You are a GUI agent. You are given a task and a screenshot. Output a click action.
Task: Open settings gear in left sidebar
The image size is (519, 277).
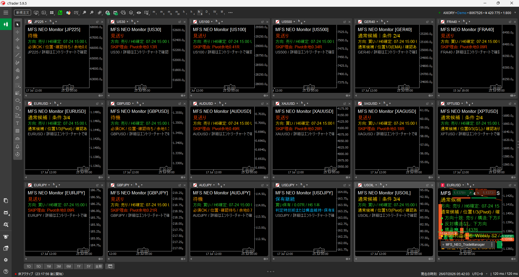click(x=6, y=260)
